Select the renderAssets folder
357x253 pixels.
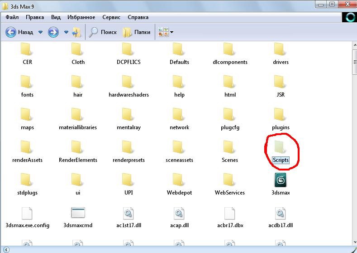click(27, 152)
